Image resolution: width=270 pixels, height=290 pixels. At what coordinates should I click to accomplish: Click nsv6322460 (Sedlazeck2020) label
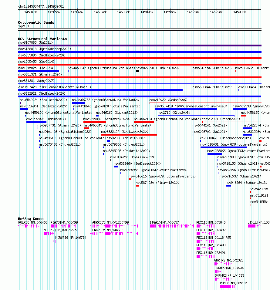point(137,164)
